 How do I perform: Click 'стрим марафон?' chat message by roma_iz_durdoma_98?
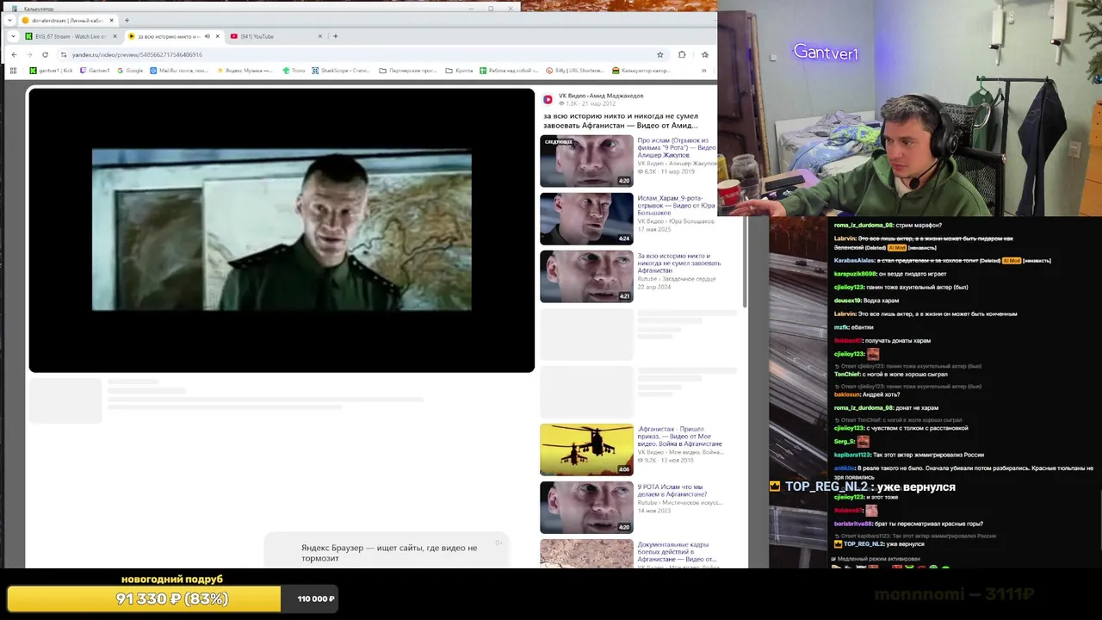pos(888,225)
